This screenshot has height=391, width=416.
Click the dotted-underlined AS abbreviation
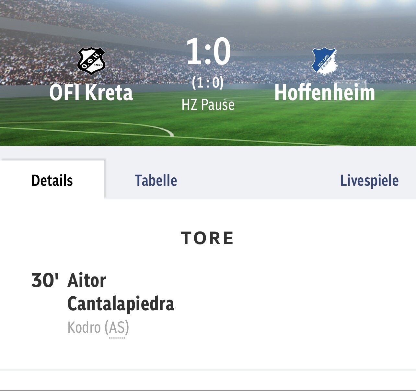(x=117, y=328)
